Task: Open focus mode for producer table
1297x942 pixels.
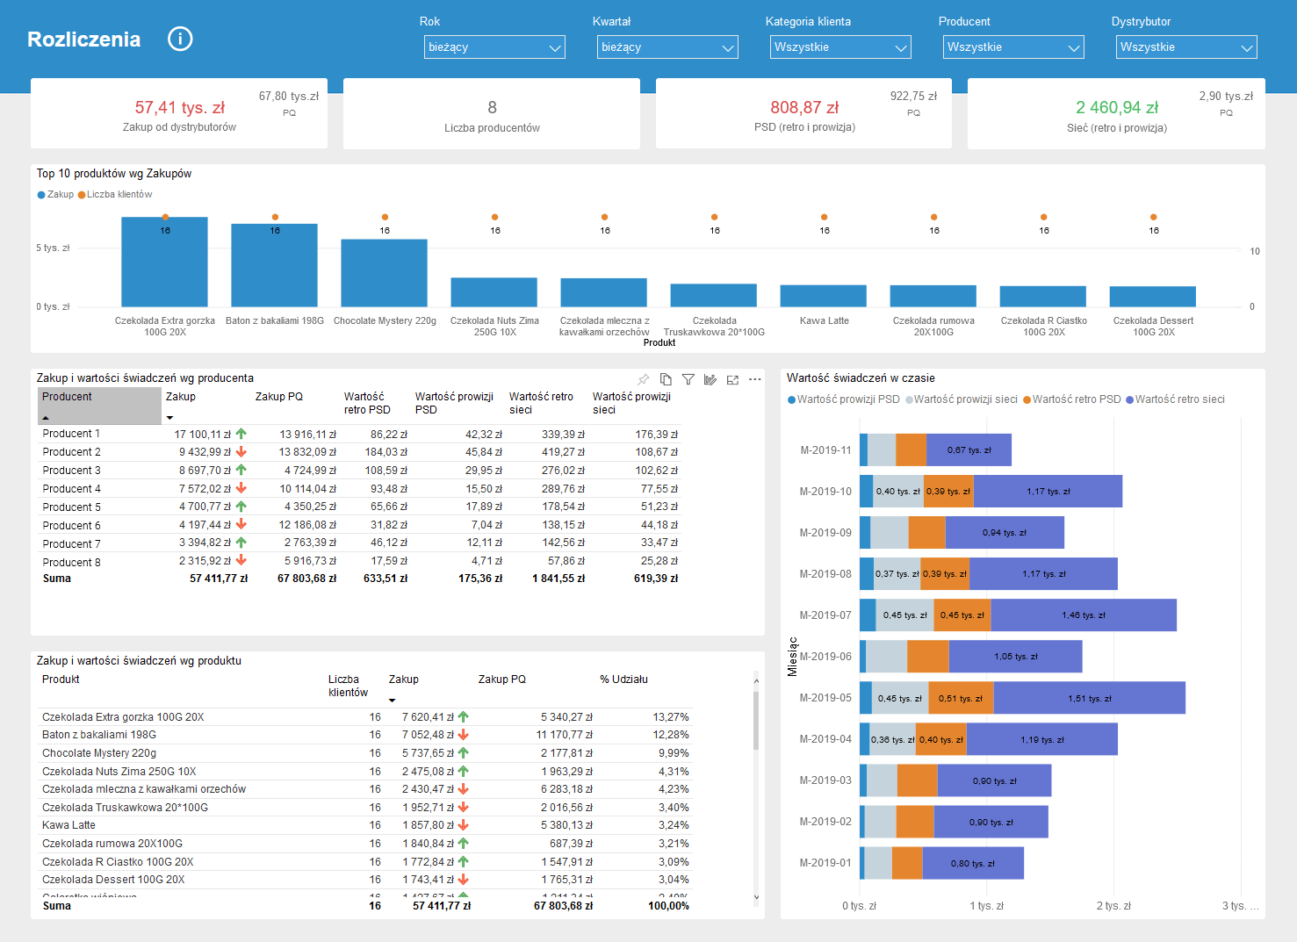Action: click(732, 379)
